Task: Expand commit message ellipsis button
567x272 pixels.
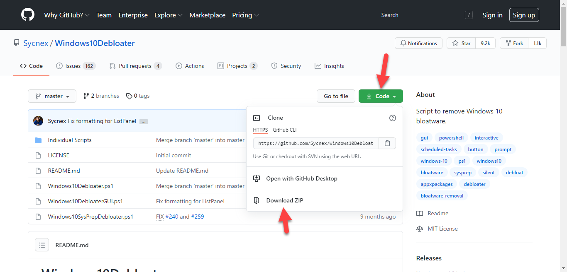Action: coord(144,121)
